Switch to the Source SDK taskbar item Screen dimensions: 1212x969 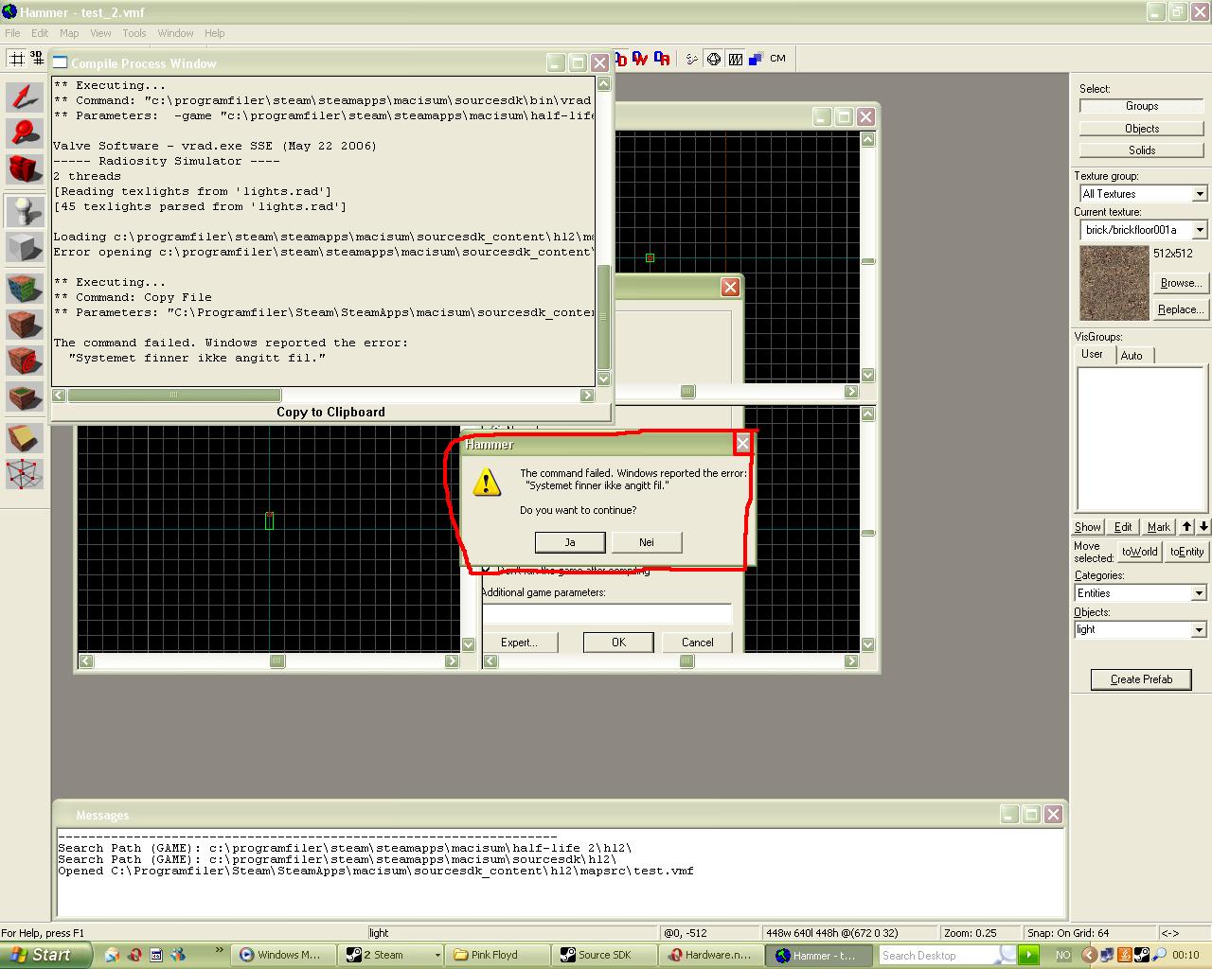[603, 955]
